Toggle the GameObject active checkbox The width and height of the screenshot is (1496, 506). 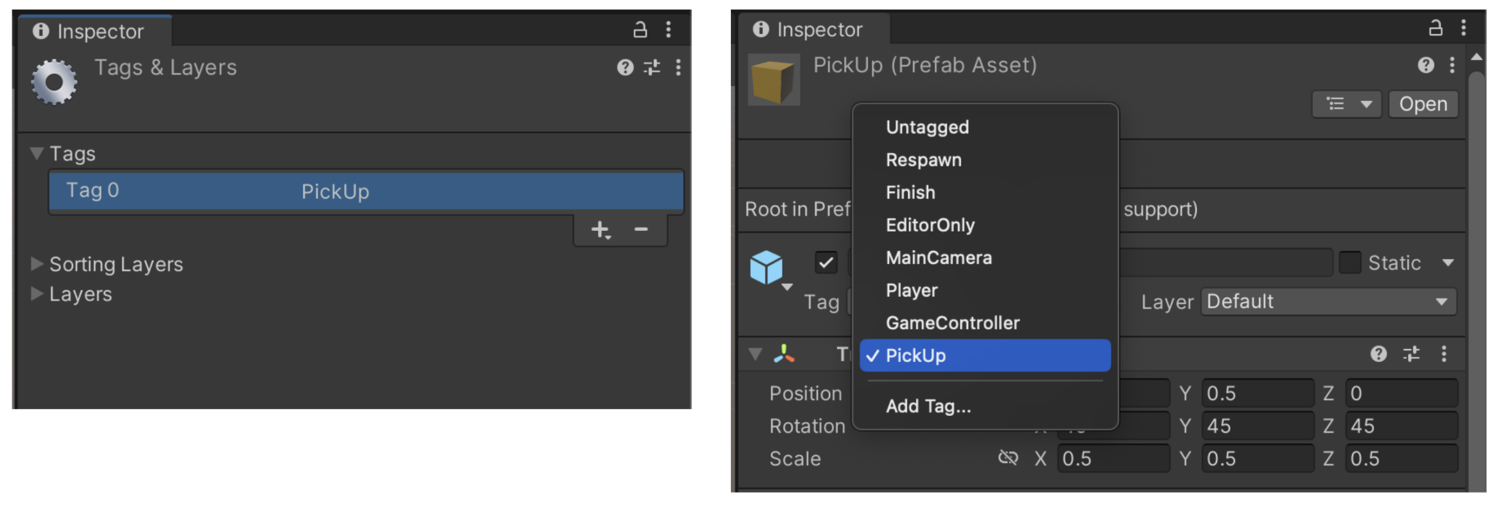pos(826,263)
